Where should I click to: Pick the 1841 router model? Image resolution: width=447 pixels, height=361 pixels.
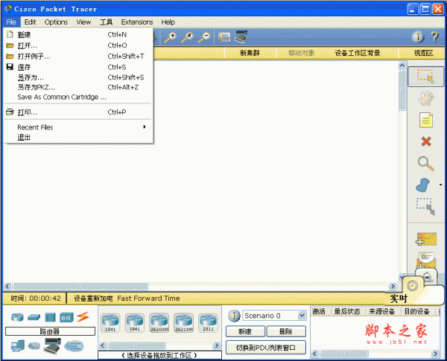[110, 323]
